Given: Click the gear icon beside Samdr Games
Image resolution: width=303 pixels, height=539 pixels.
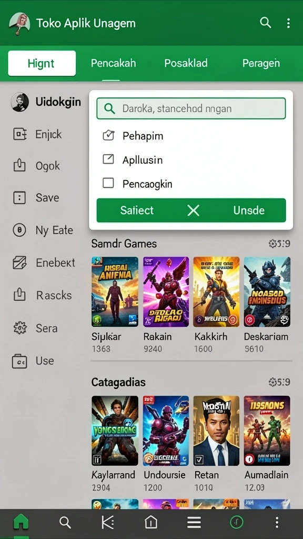Looking at the screenshot, I should 273,244.
